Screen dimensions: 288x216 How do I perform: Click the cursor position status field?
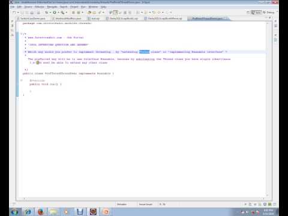tap(163, 204)
